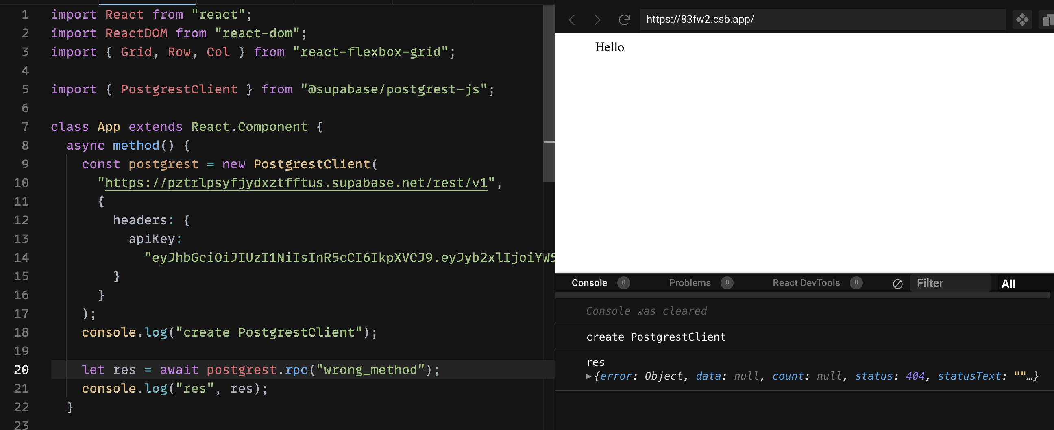Reload the preview with refresh icon
The width and height of the screenshot is (1054, 430).
pyautogui.click(x=624, y=20)
